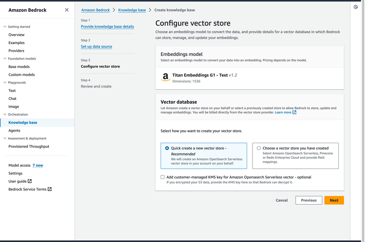Image resolution: width=365 pixels, height=242 pixels.
Task: Click the Previous button
Action: point(309,200)
